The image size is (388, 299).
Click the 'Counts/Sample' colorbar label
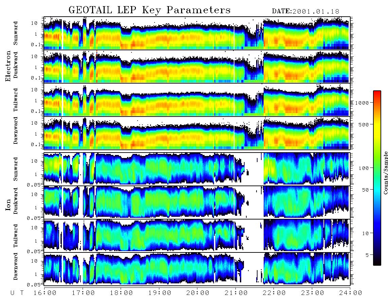coord(385,173)
